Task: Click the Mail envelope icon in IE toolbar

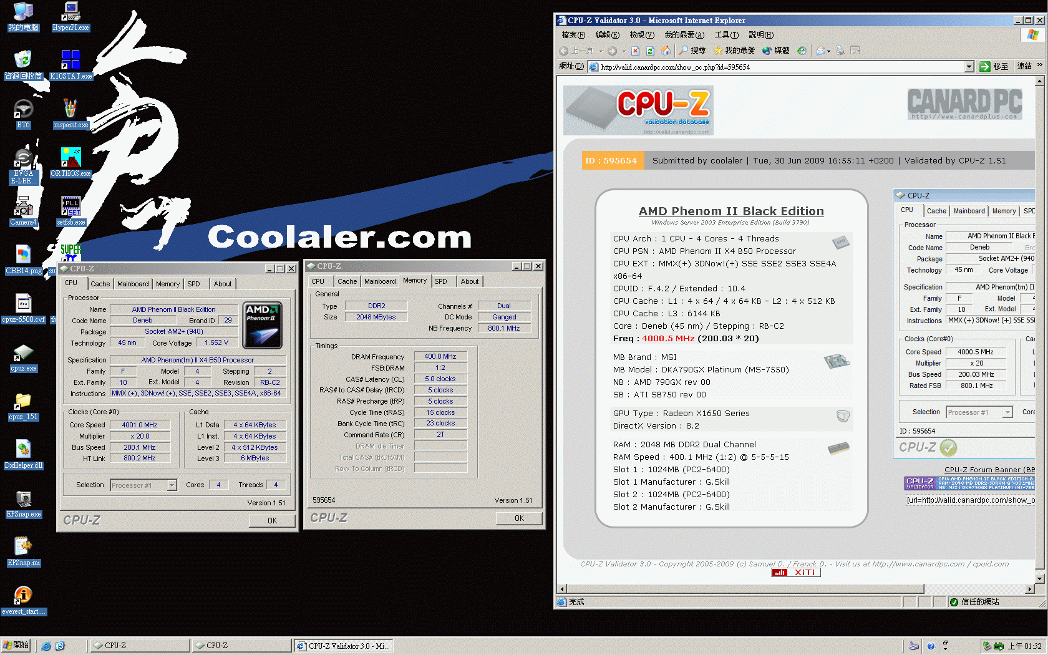Action: pos(820,51)
